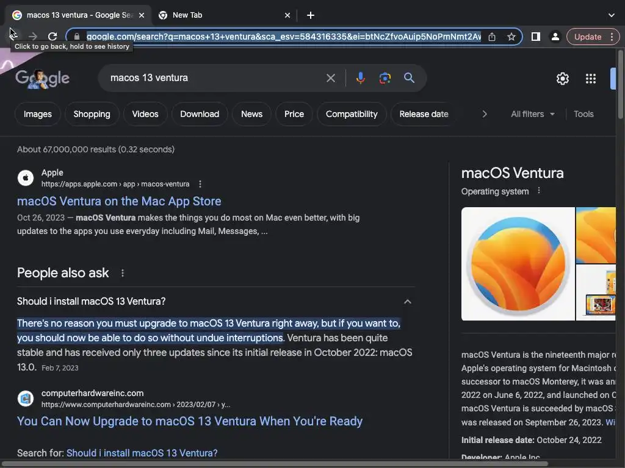
Task: Bookmark this page with the star icon
Action: (511, 37)
